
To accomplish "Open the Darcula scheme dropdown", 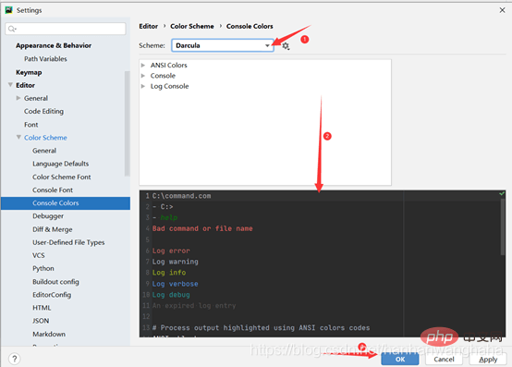I will point(223,45).
